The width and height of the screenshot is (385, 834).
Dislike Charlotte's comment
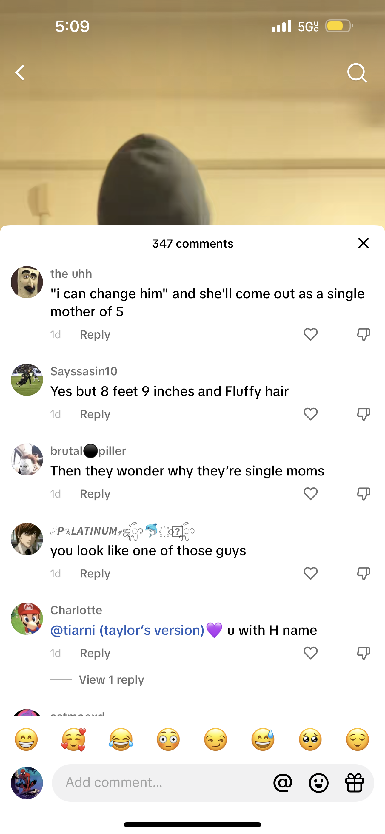(363, 653)
